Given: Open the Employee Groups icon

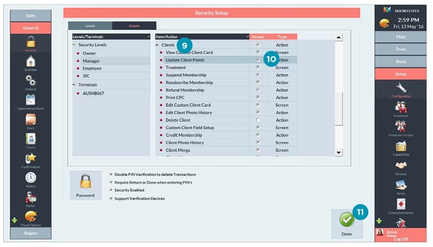Looking at the screenshot, I should pyautogui.click(x=401, y=127).
